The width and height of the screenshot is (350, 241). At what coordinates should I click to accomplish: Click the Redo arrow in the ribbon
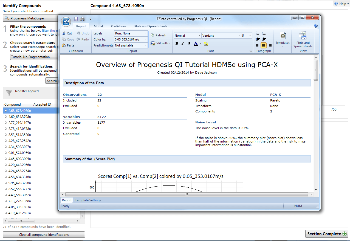[x=78, y=39]
